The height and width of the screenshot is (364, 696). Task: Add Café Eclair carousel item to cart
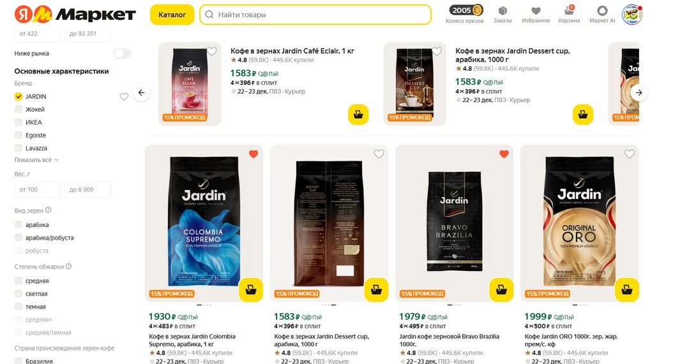pos(358,115)
